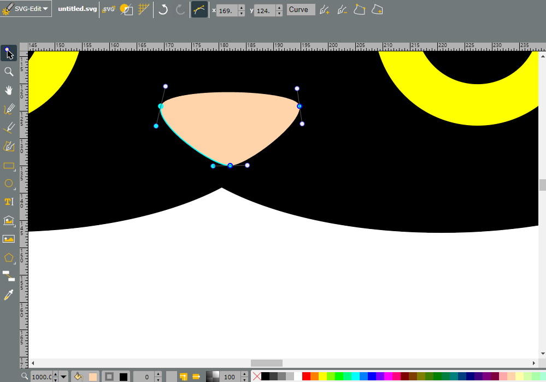Pick the blue palette swatch
546x382 pixels.
tap(372, 377)
